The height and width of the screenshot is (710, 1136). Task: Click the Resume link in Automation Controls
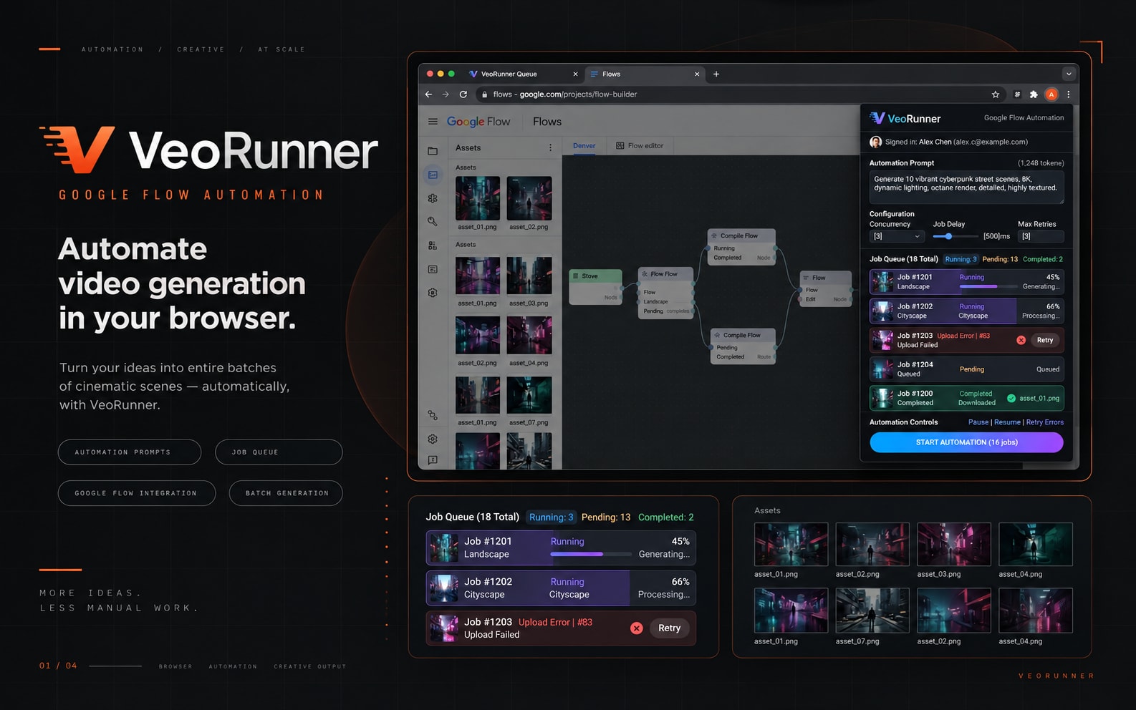pyautogui.click(x=1007, y=422)
